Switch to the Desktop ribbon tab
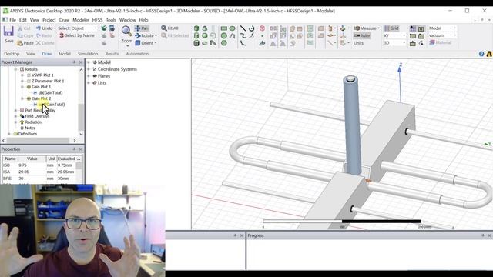Image resolution: width=493 pixels, height=277 pixels. [x=12, y=54]
